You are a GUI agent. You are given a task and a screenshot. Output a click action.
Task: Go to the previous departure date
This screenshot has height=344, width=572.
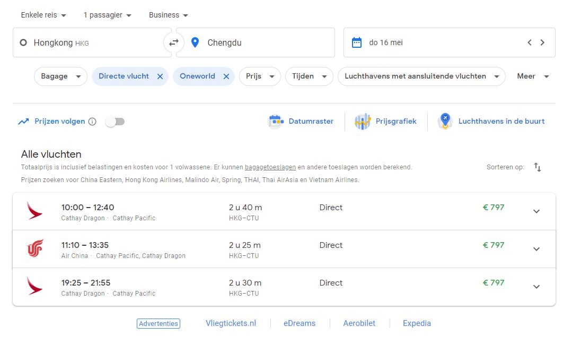pyautogui.click(x=529, y=42)
